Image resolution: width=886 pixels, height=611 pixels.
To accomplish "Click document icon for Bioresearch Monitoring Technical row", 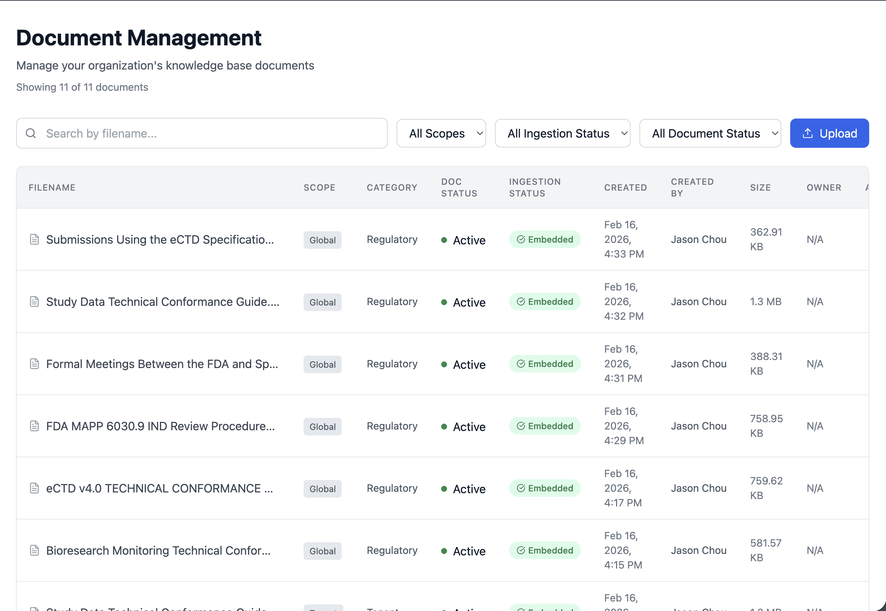I will (x=34, y=551).
